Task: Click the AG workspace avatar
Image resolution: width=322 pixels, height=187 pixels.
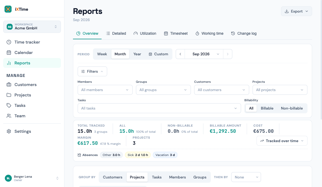Action: 10,27
